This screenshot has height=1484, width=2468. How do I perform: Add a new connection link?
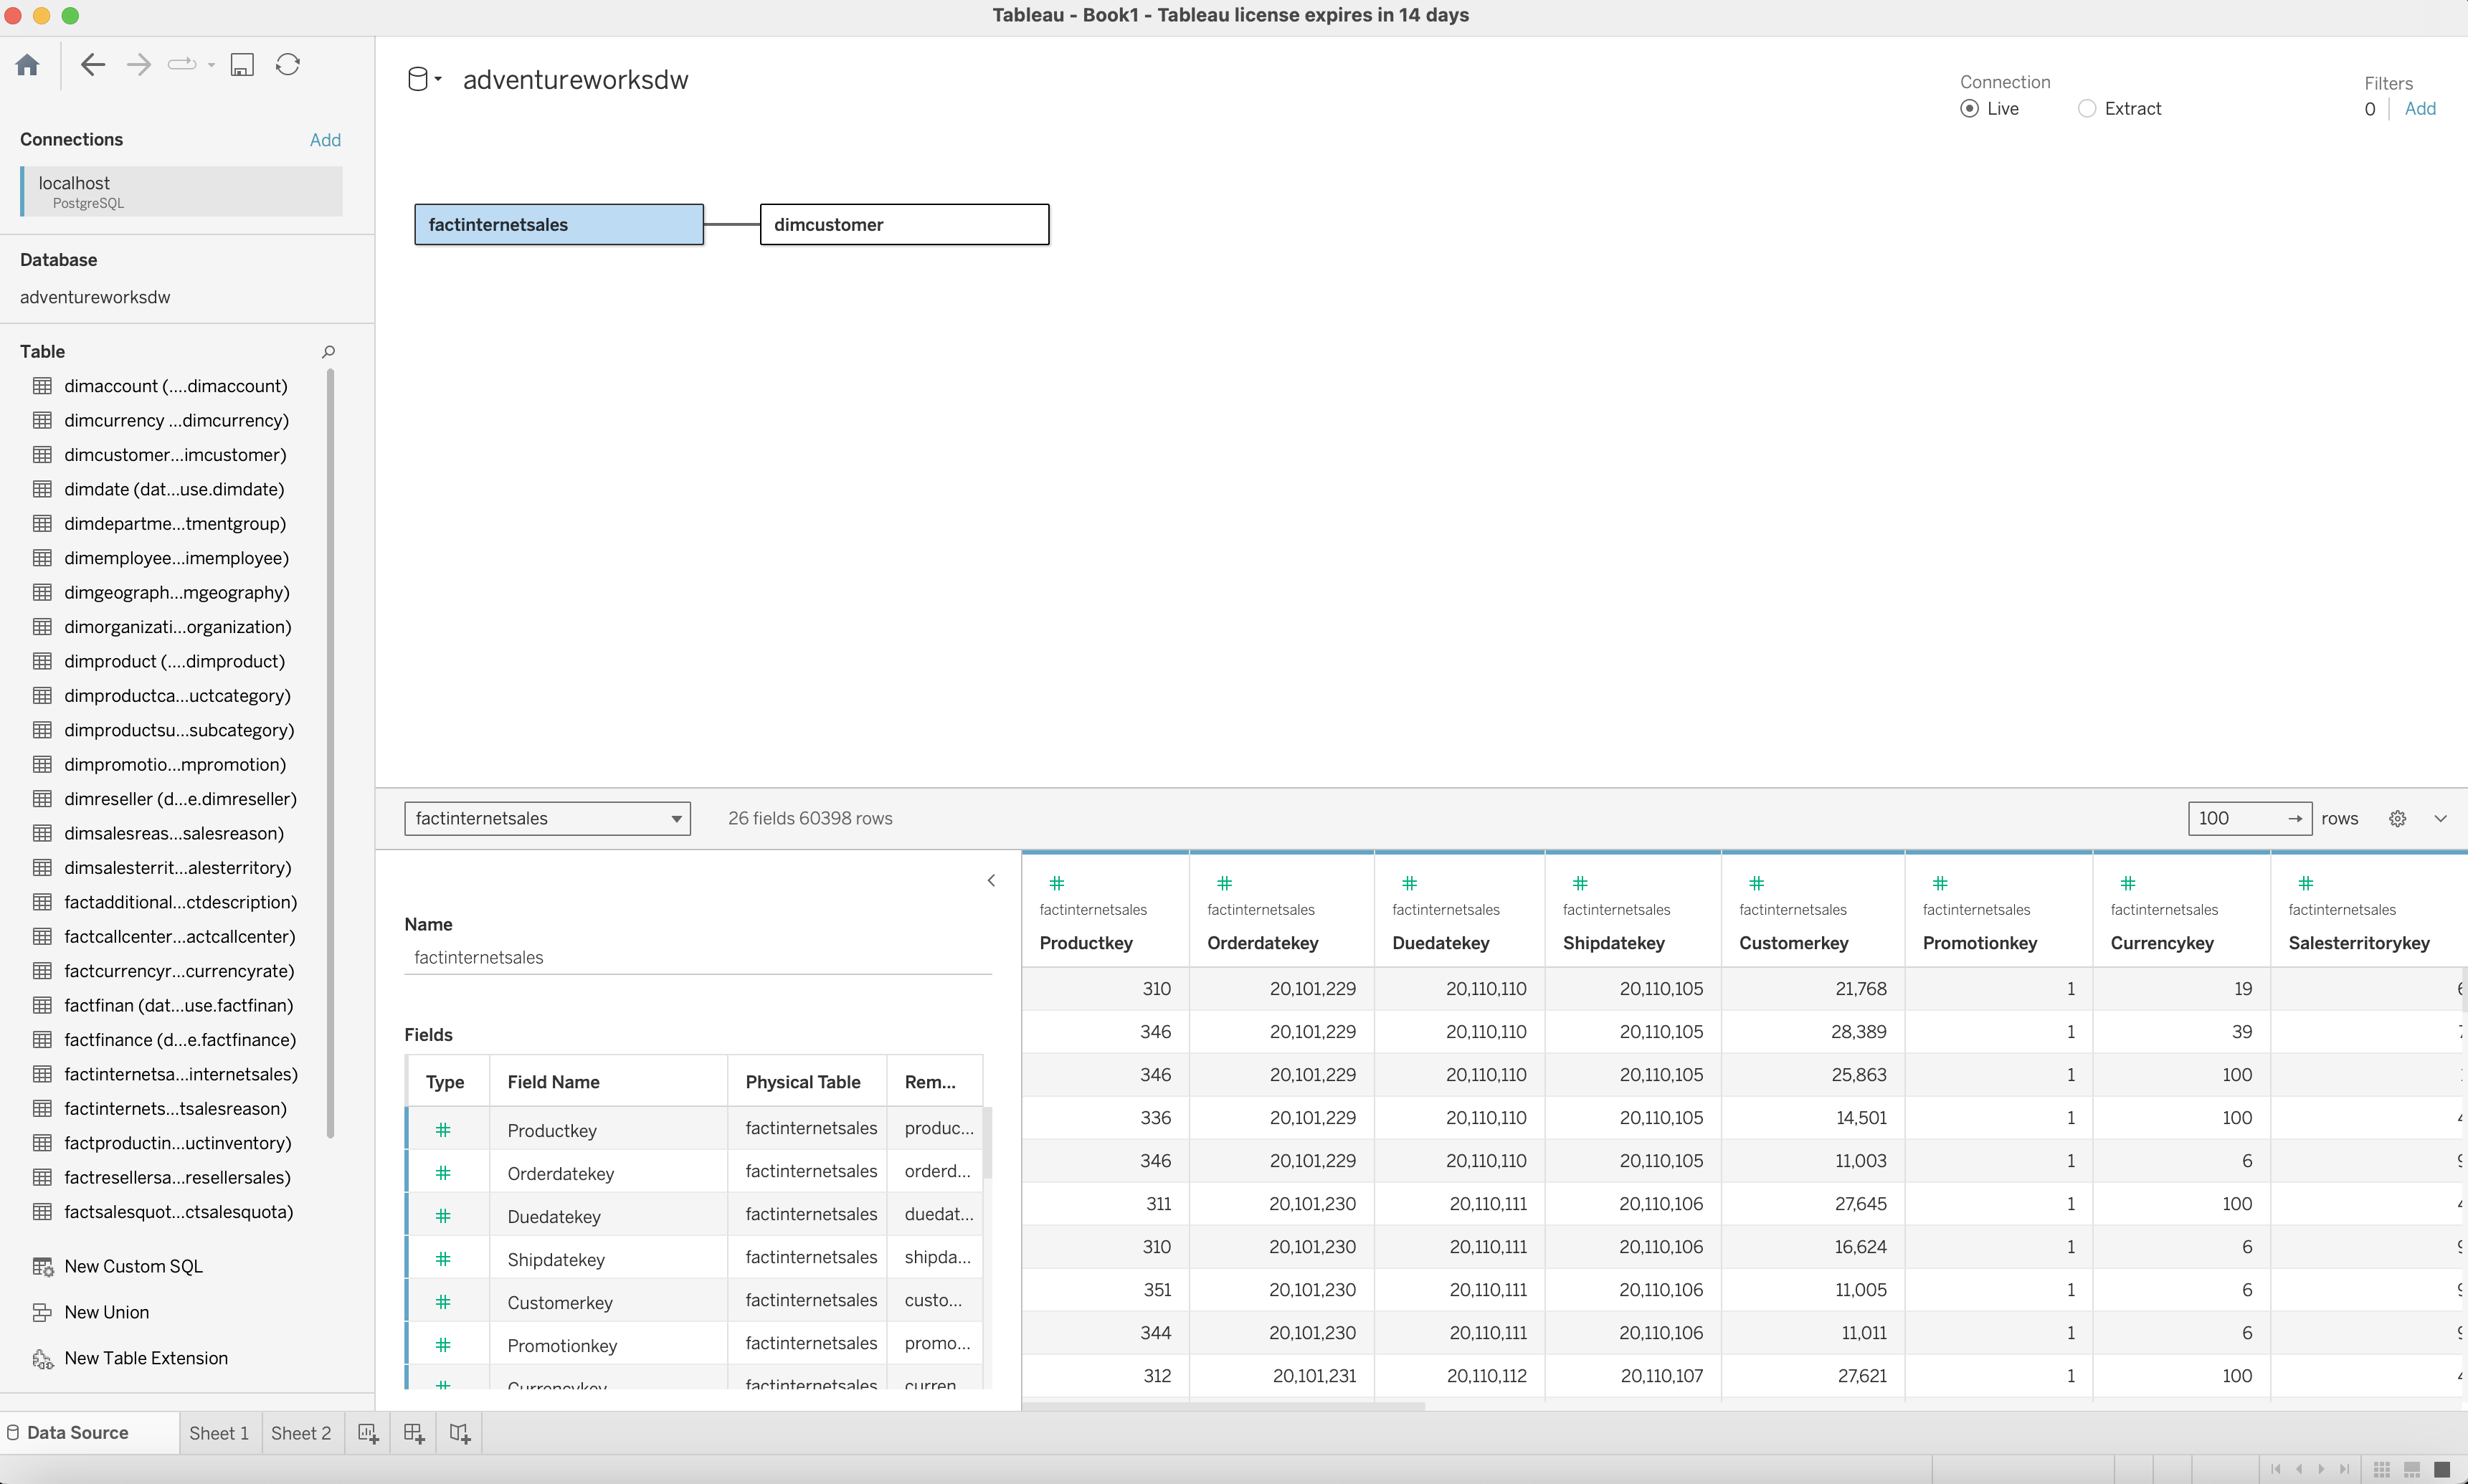click(x=325, y=140)
